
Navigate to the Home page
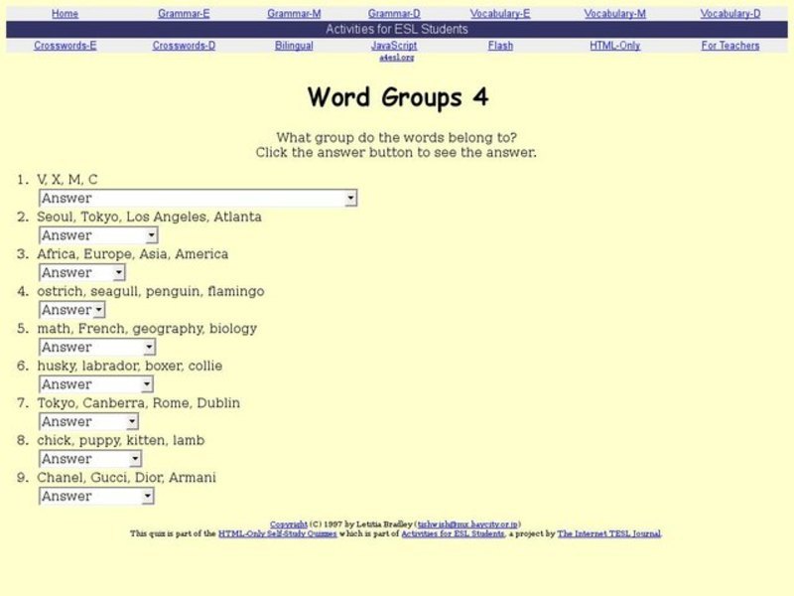point(65,13)
